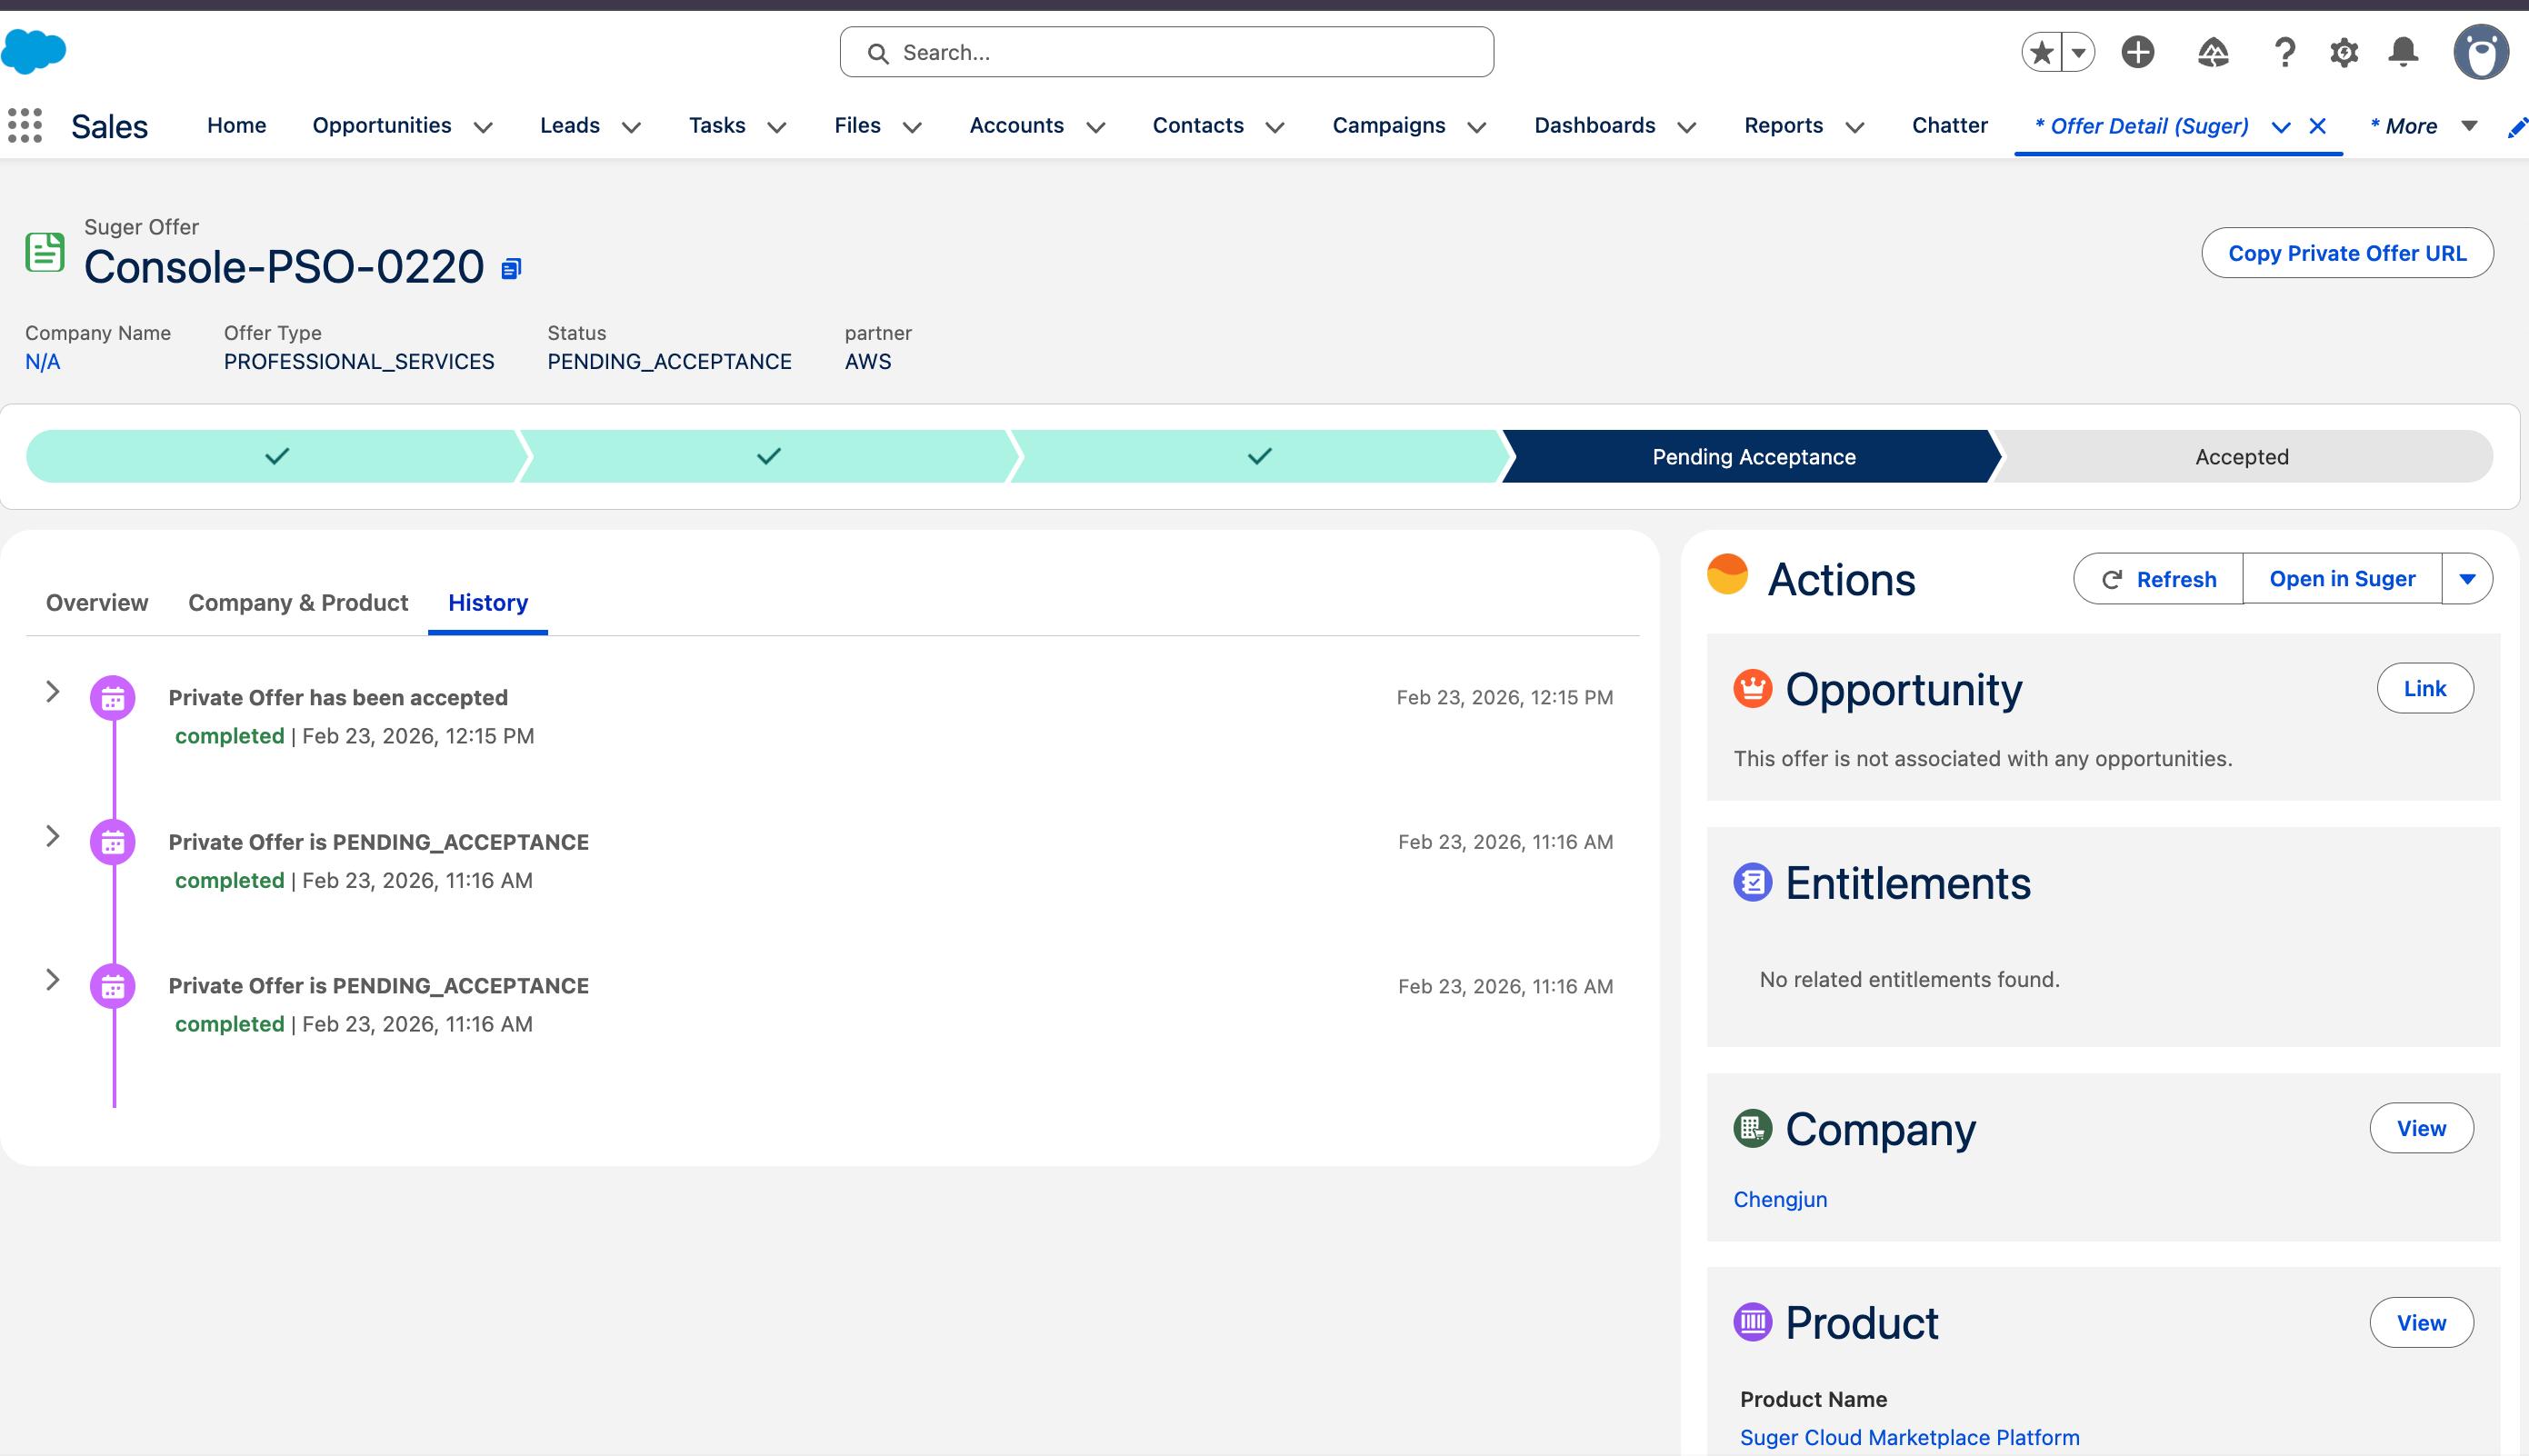
Task: Open the Trailhead guidance icon
Action: pos(2212,52)
